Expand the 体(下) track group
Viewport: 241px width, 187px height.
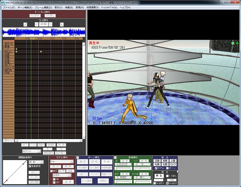click(4, 65)
